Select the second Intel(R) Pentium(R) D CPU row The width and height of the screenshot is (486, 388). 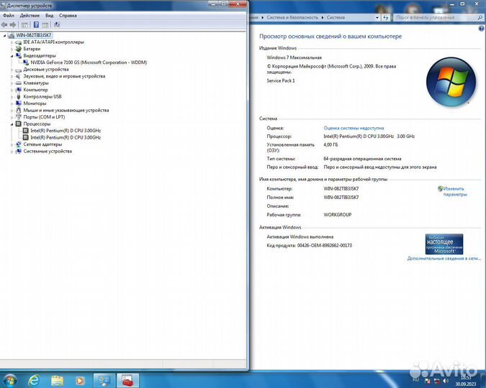tap(66, 137)
